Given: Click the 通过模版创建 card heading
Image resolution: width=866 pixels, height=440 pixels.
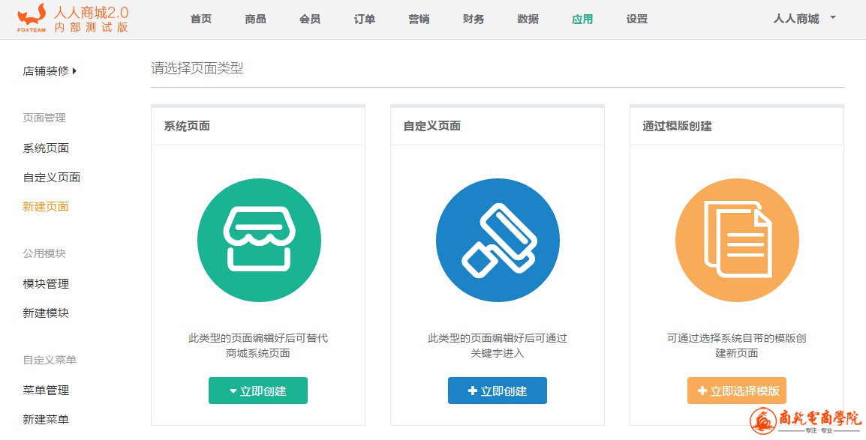Looking at the screenshot, I should tap(677, 126).
